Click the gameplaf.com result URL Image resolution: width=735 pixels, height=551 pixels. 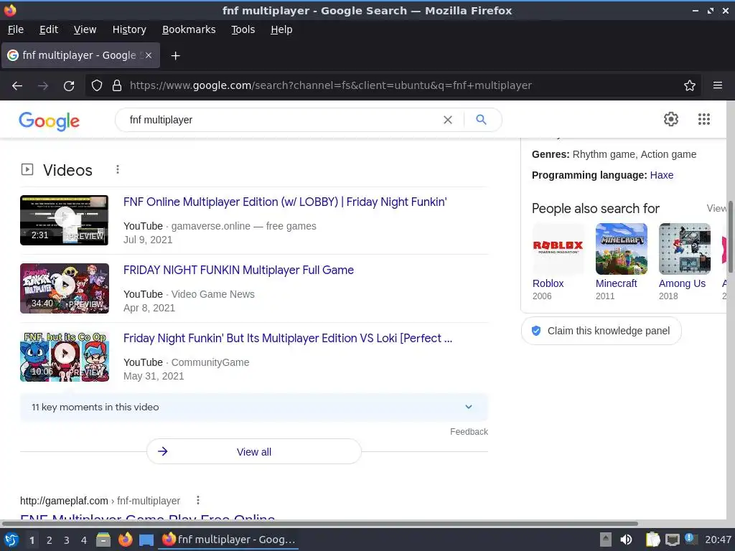(100, 501)
